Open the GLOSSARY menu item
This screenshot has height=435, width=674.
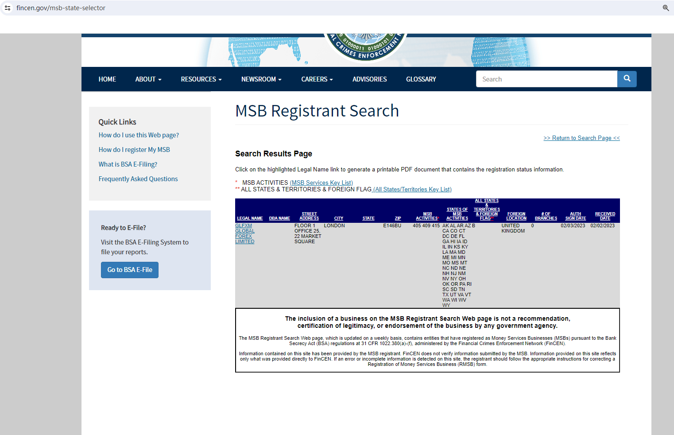tap(421, 79)
